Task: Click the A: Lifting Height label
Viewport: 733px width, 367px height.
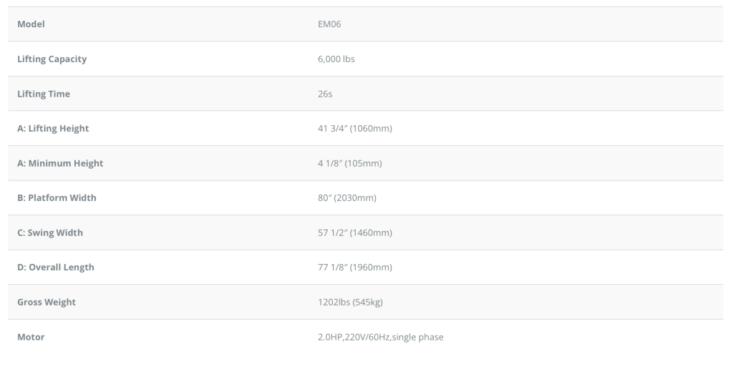Action: coord(53,129)
